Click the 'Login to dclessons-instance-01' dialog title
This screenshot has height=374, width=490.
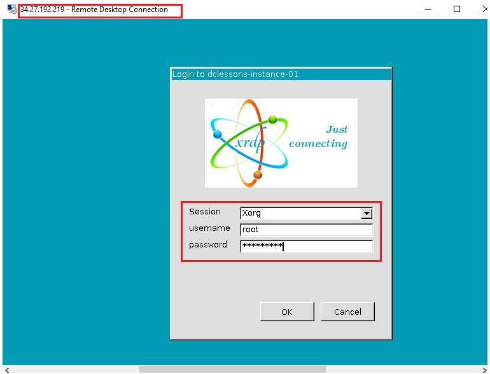click(235, 74)
